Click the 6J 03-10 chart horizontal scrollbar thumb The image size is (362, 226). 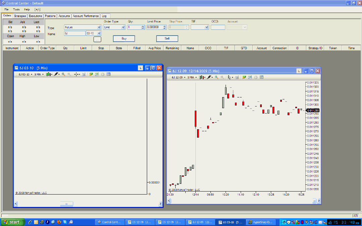(66, 204)
